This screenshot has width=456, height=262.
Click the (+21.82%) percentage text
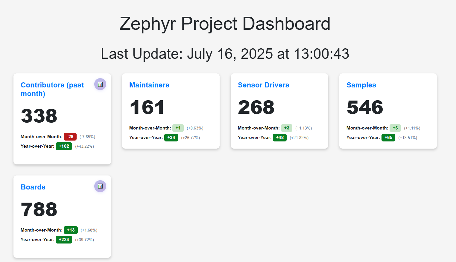pos(299,138)
